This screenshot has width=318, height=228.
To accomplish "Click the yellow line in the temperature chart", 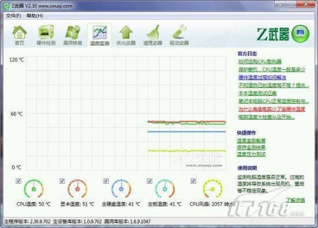I will [x=186, y=151].
